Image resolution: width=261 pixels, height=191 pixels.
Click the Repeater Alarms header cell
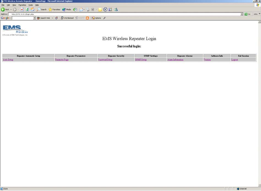pos(185,56)
